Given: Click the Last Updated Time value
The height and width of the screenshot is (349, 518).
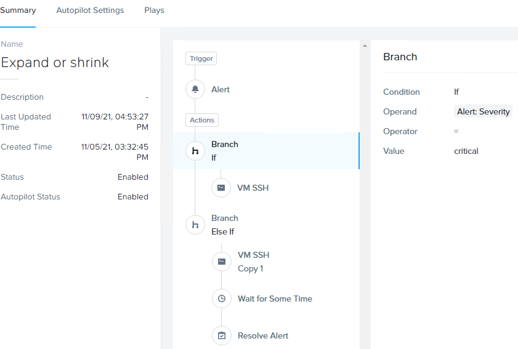Looking at the screenshot, I should coord(115,122).
